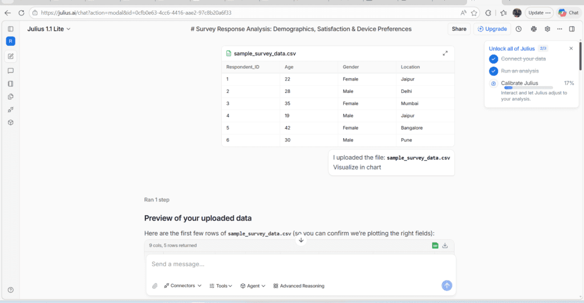Open the files icon in sidebar
Image resolution: width=584 pixels, height=303 pixels.
pos(10,96)
